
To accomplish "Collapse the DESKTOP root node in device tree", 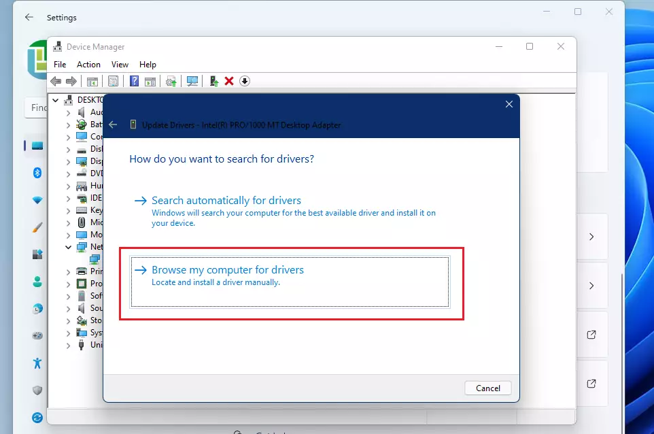I will click(55, 100).
